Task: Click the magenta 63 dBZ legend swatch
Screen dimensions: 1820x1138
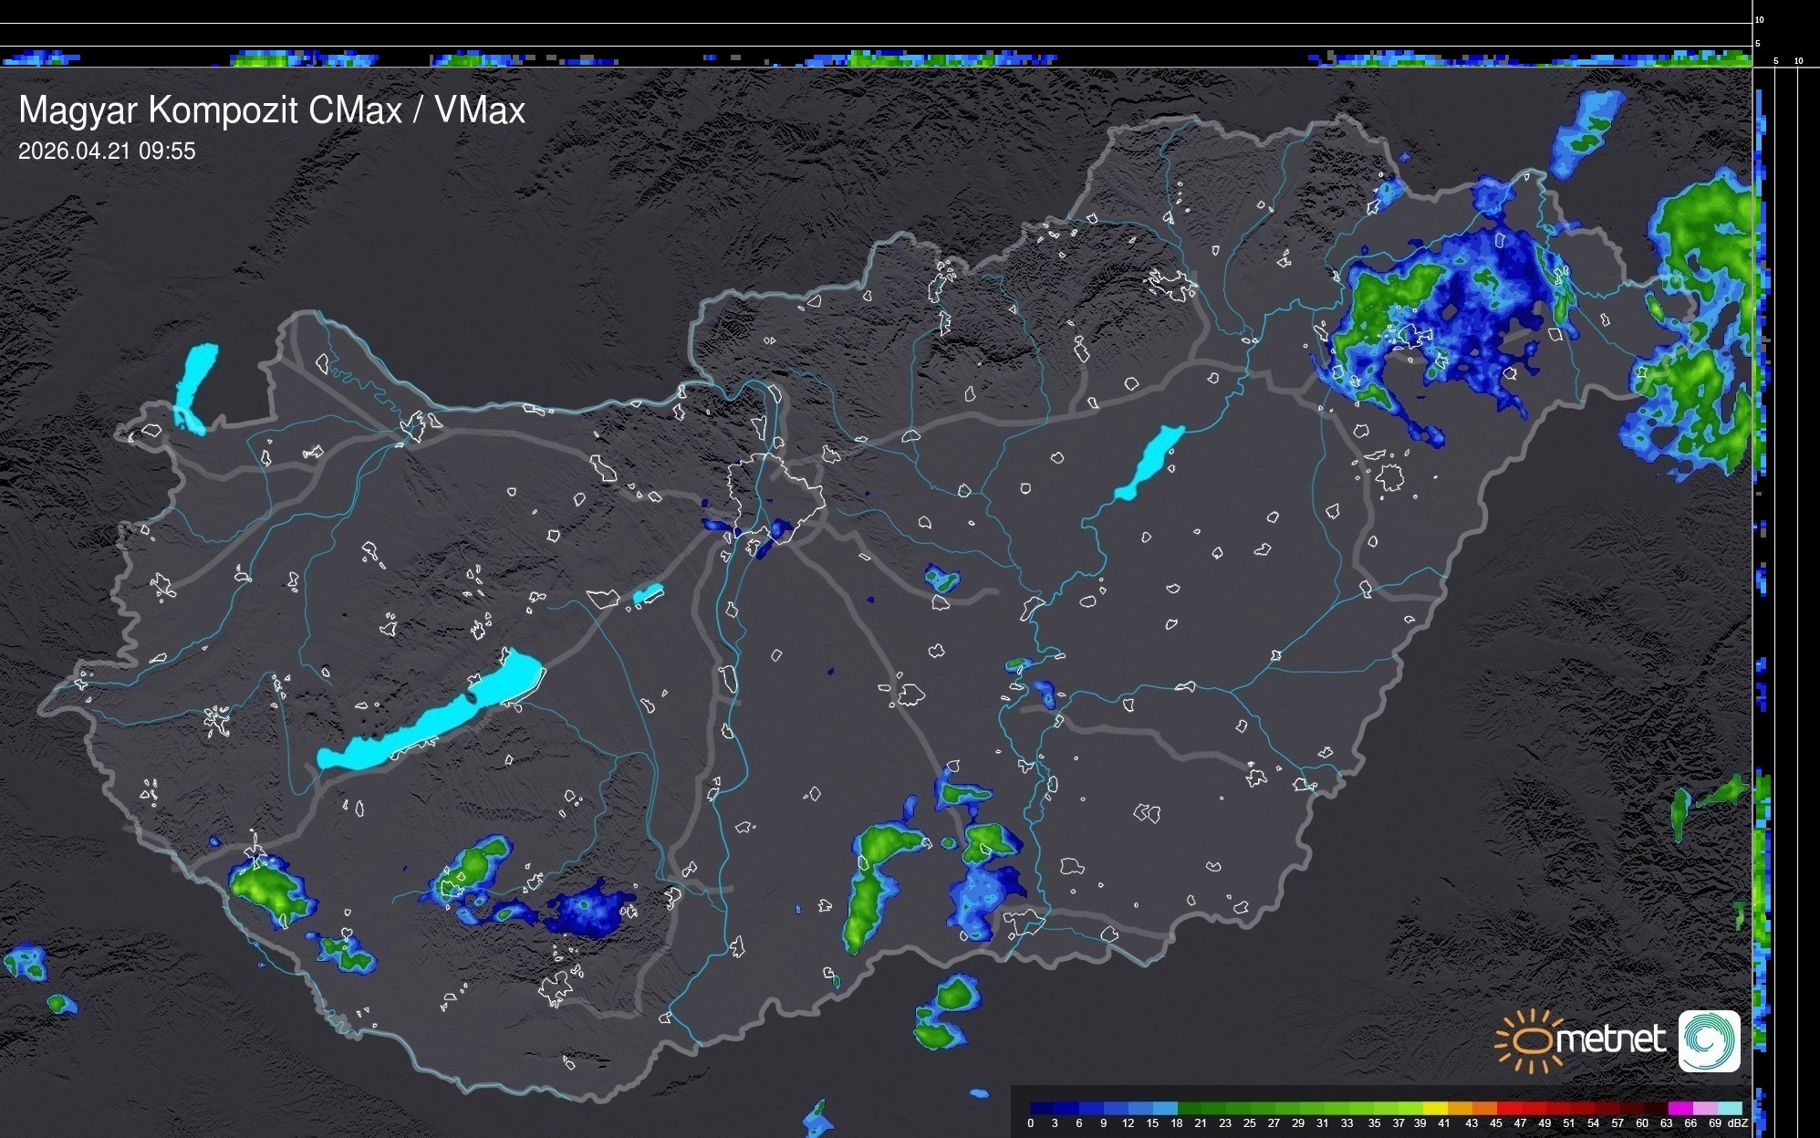Action: [1679, 1108]
